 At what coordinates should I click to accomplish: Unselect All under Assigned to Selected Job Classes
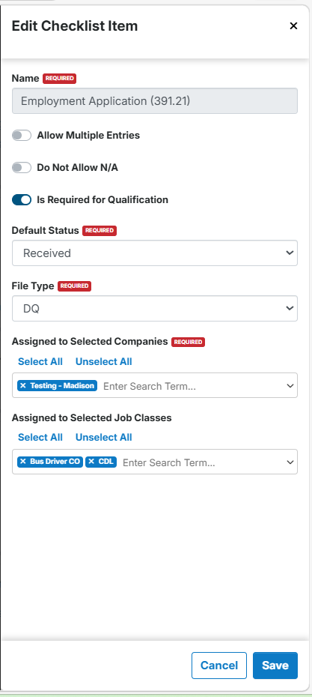(103, 437)
